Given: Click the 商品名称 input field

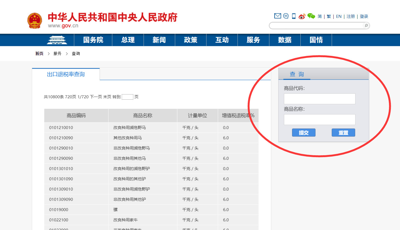Looking at the screenshot, I should [320, 119].
